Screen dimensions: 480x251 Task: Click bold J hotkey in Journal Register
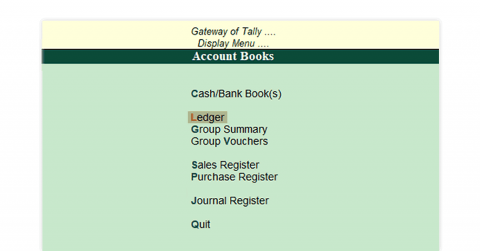coord(194,201)
